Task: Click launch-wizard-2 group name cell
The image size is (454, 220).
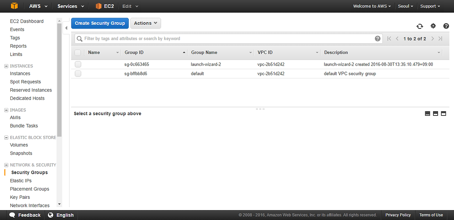Action: tap(206, 65)
